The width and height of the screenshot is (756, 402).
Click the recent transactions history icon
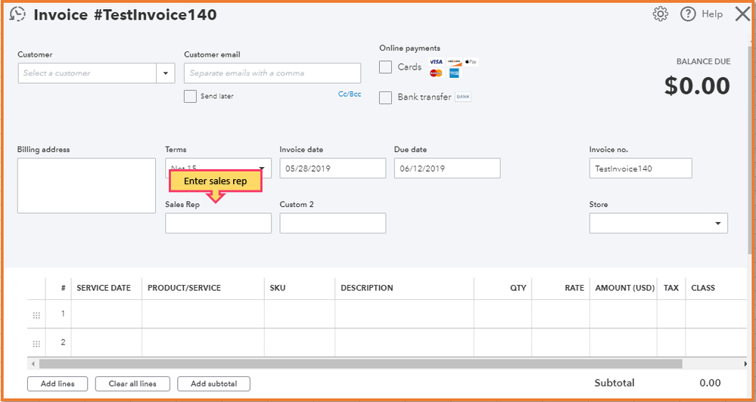tap(17, 14)
